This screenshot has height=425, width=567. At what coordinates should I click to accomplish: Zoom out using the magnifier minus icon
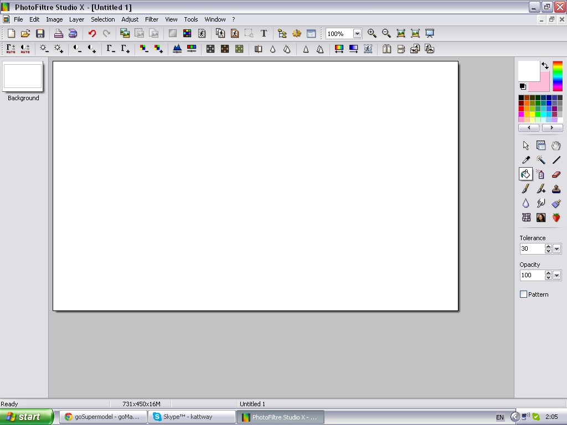click(x=386, y=34)
